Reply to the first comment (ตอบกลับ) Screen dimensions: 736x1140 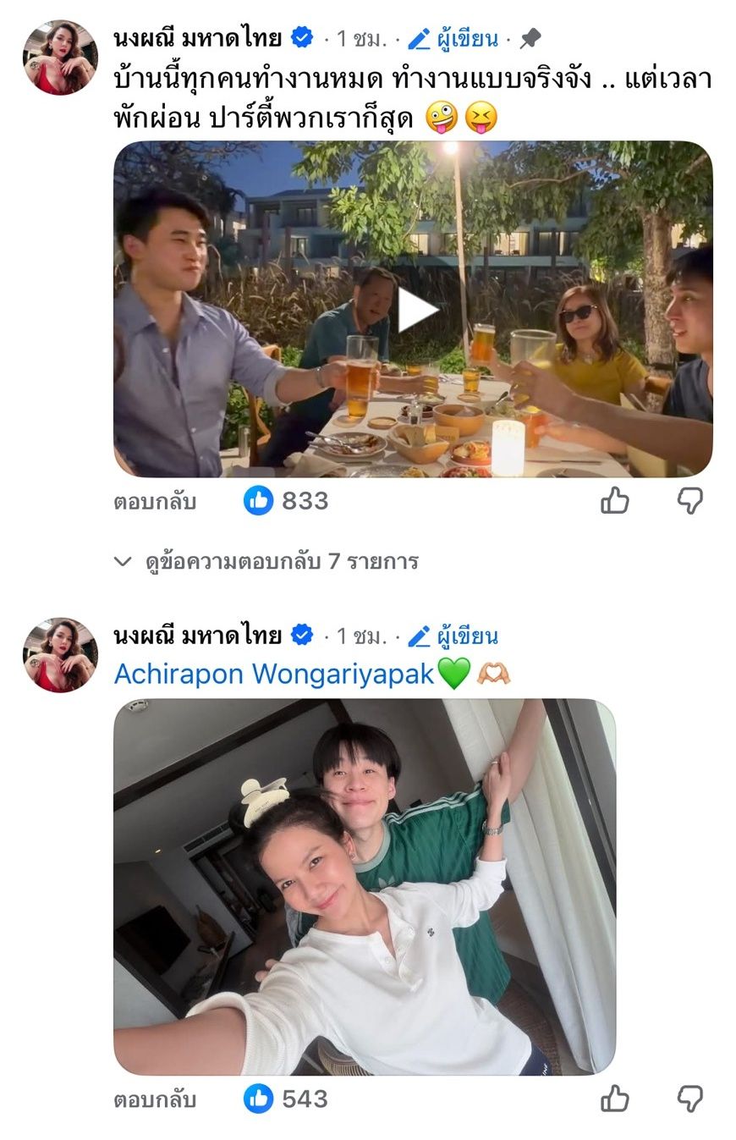pyautogui.click(x=155, y=502)
